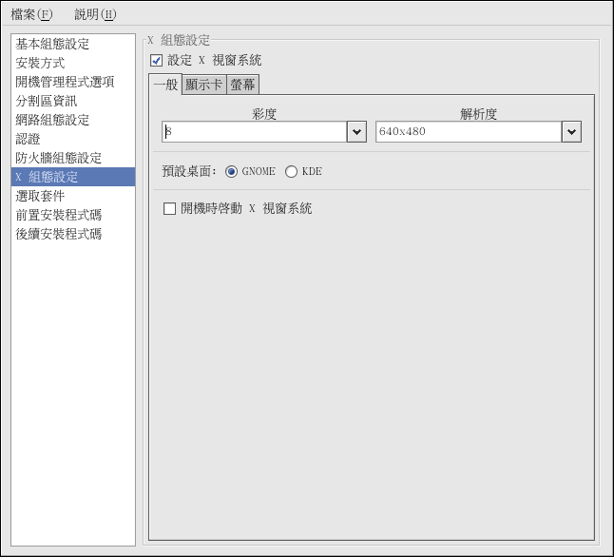
Task: Select 後續安裝程式碼 in the sidebar
Action: click(58, 235)
